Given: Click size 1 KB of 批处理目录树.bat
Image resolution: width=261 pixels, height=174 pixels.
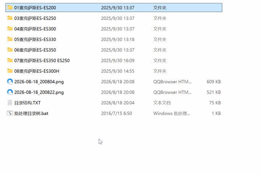Looking at the screenshot, I should tap(216, 113).
